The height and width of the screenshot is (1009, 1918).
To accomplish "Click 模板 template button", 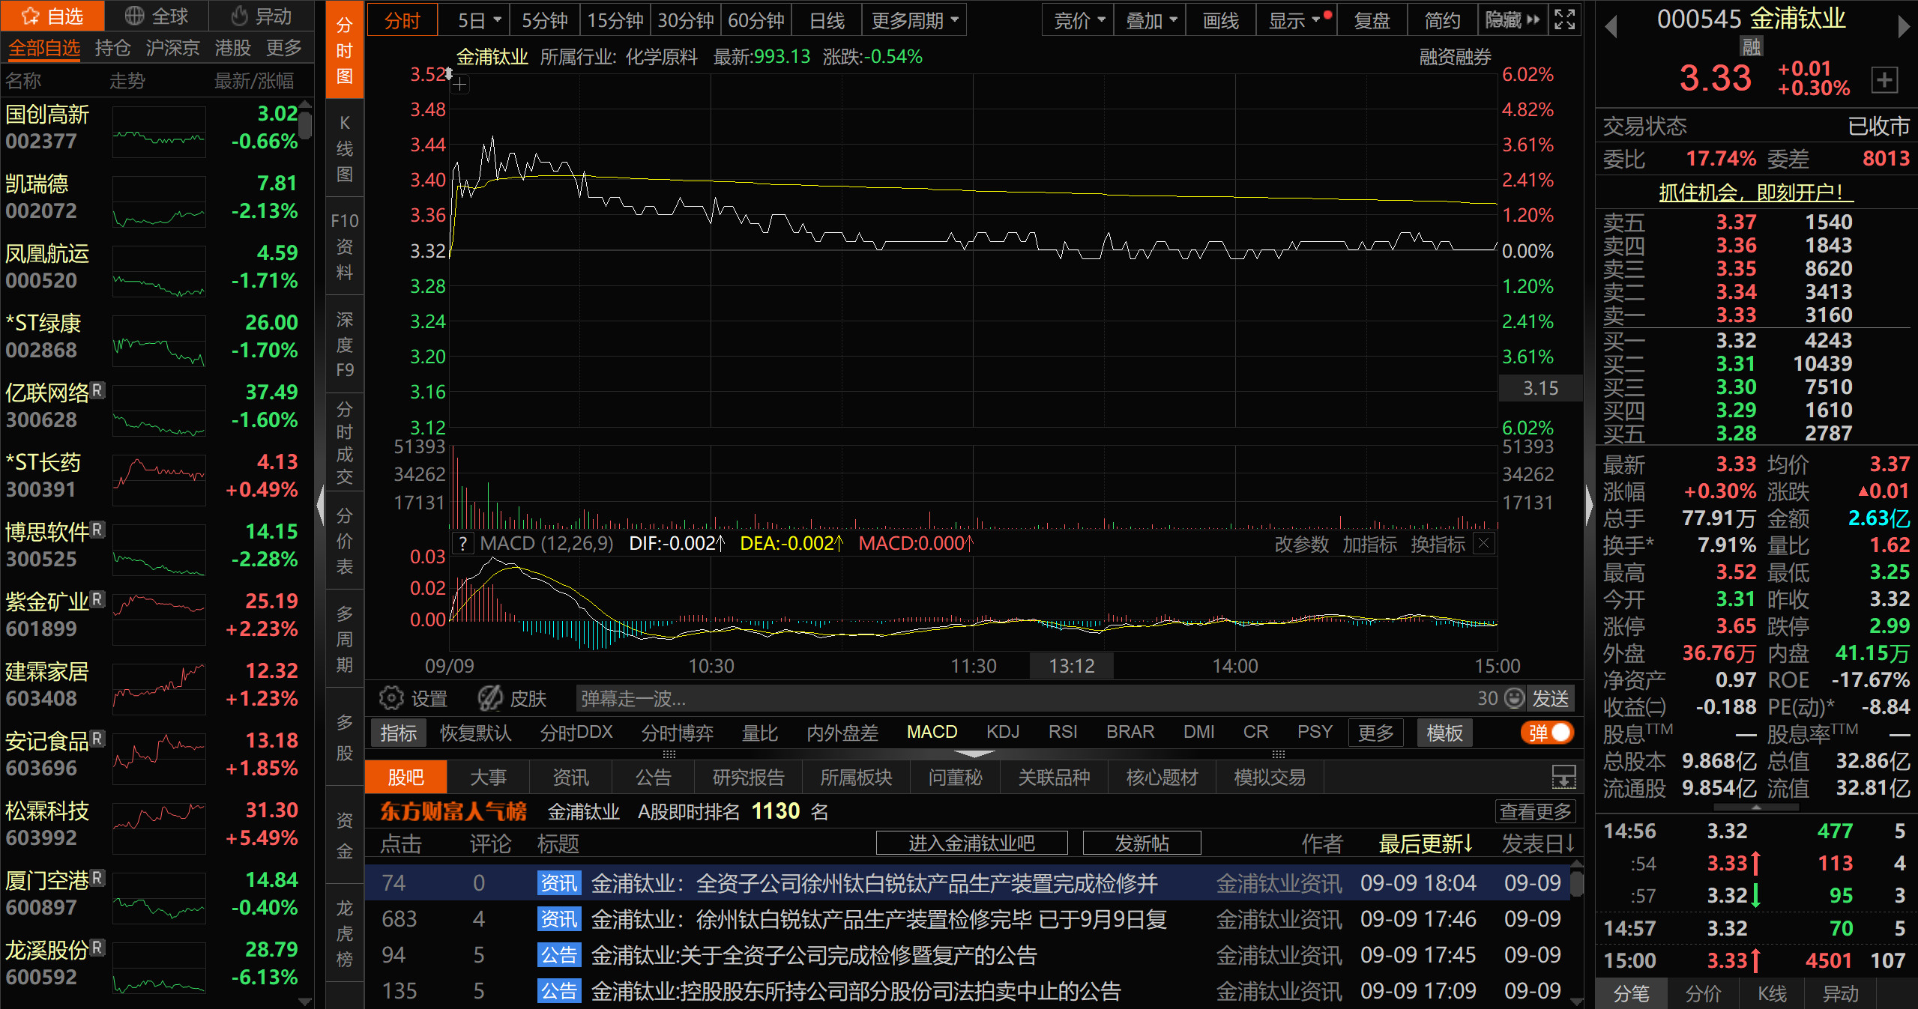I will tap(1444, 733).
